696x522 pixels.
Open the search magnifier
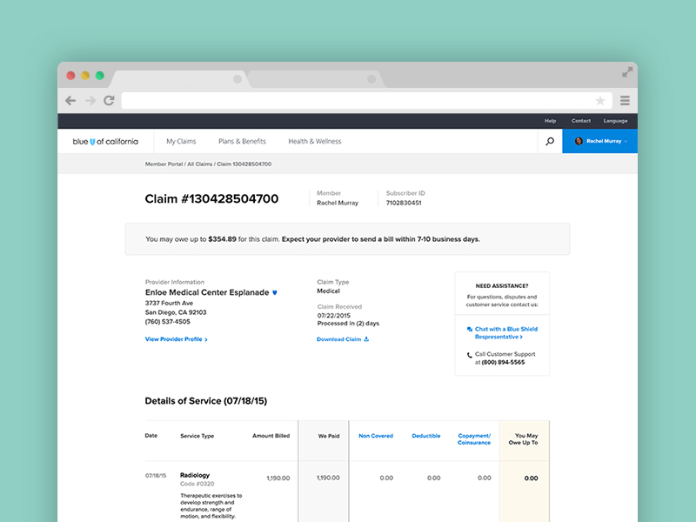(550, 141)
